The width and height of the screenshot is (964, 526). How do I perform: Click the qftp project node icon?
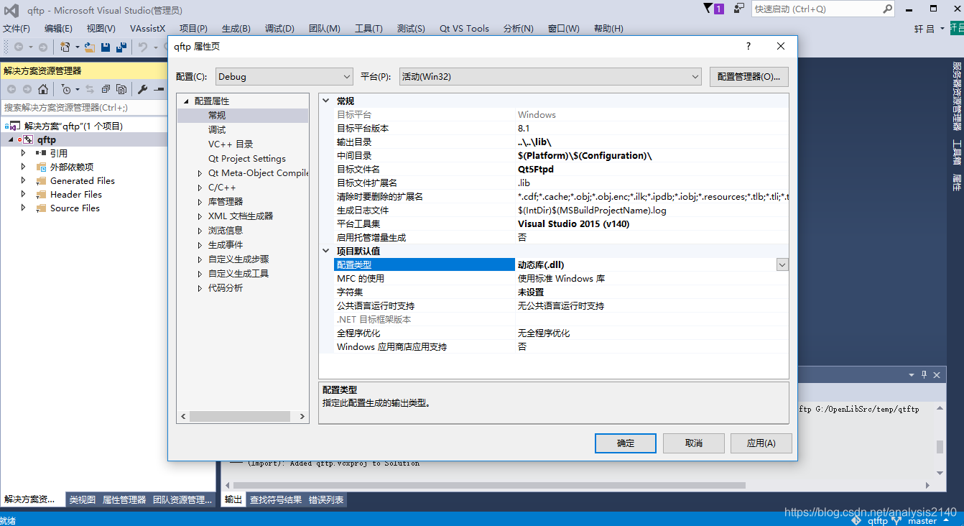27,139
